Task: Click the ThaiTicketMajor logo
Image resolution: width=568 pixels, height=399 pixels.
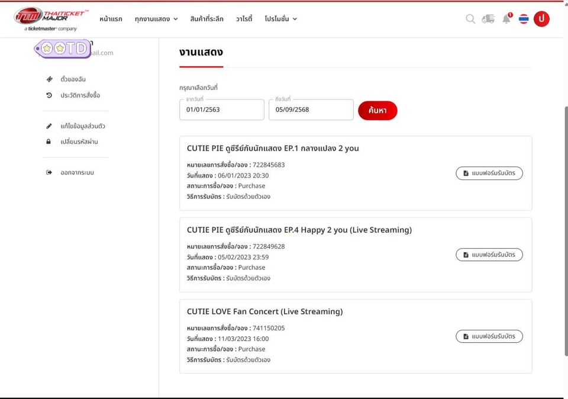Action: [51, 19]
